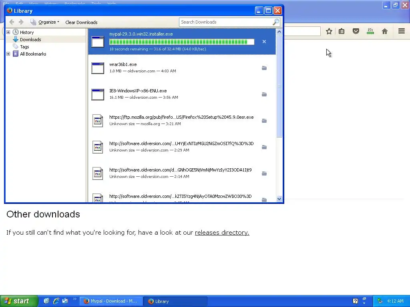Go forward in the Library window
Screen dimensions: 410x307
(21, 22)
